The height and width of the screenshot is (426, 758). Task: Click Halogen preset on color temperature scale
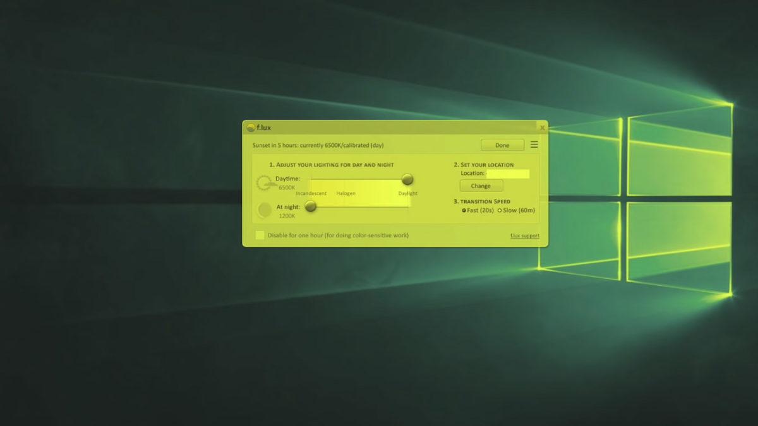click(346, 193)
